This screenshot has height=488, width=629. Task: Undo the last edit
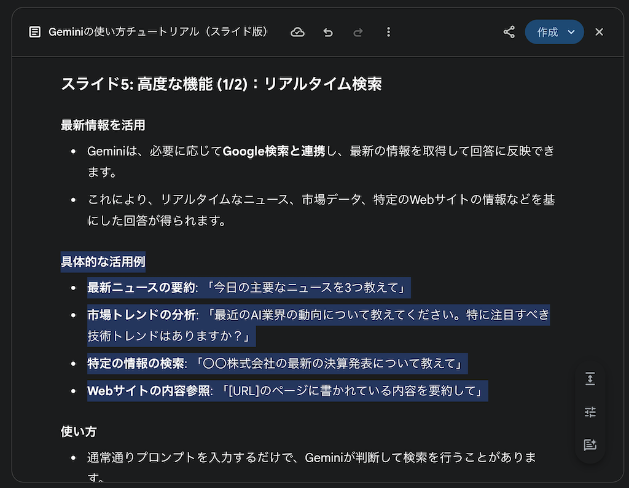click(328, 32)
